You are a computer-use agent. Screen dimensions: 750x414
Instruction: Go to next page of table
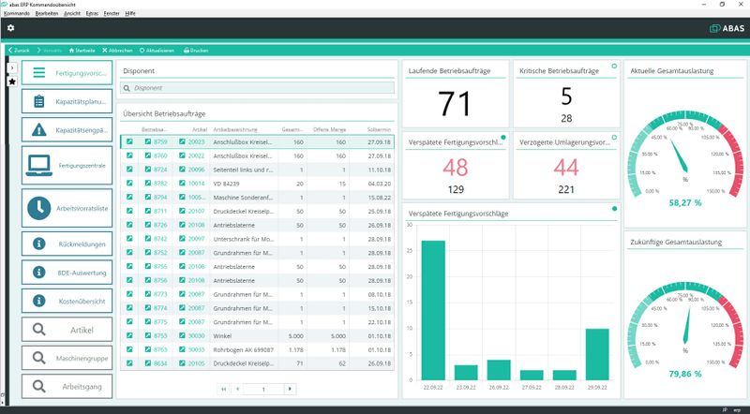tap(290, 388)
